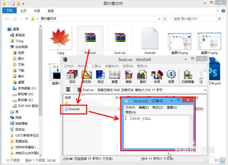
Task: Select the final.rar file in Explorer
Action: click(90, 40)
